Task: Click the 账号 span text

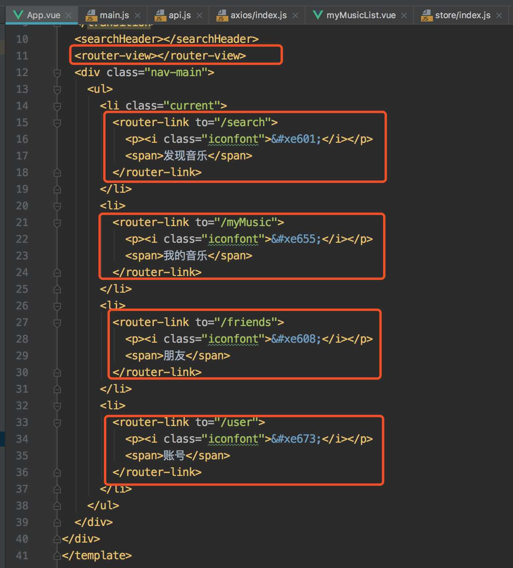Action: click(174, 455)
